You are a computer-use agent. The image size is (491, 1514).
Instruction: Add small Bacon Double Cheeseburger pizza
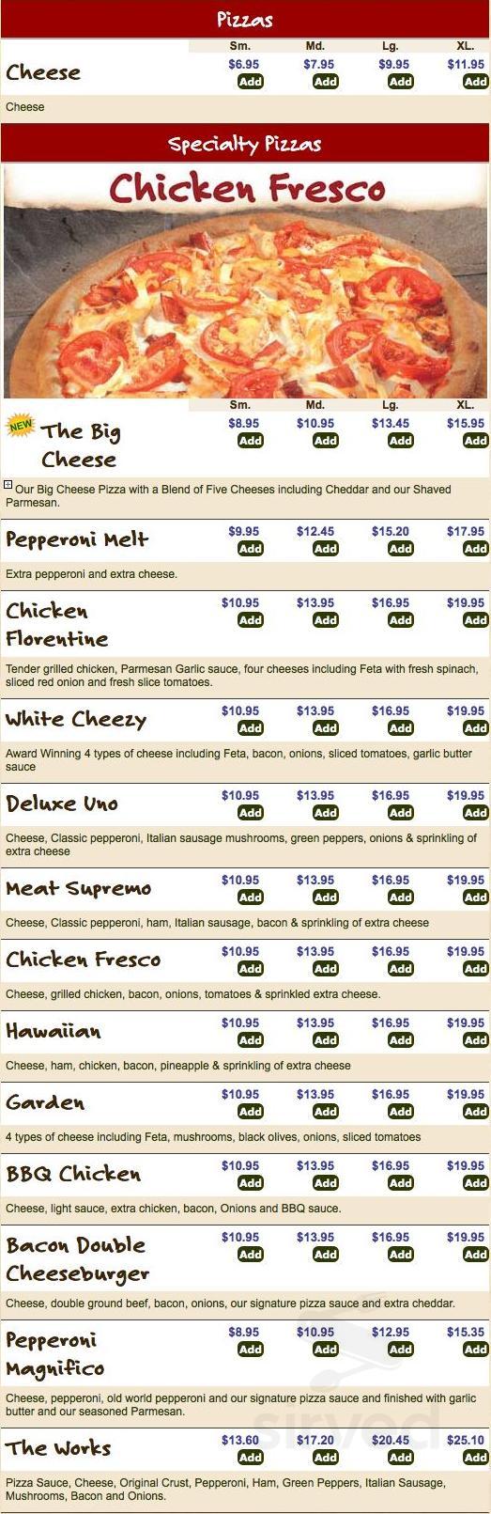pyautogui.click(x=250, y=1255)
